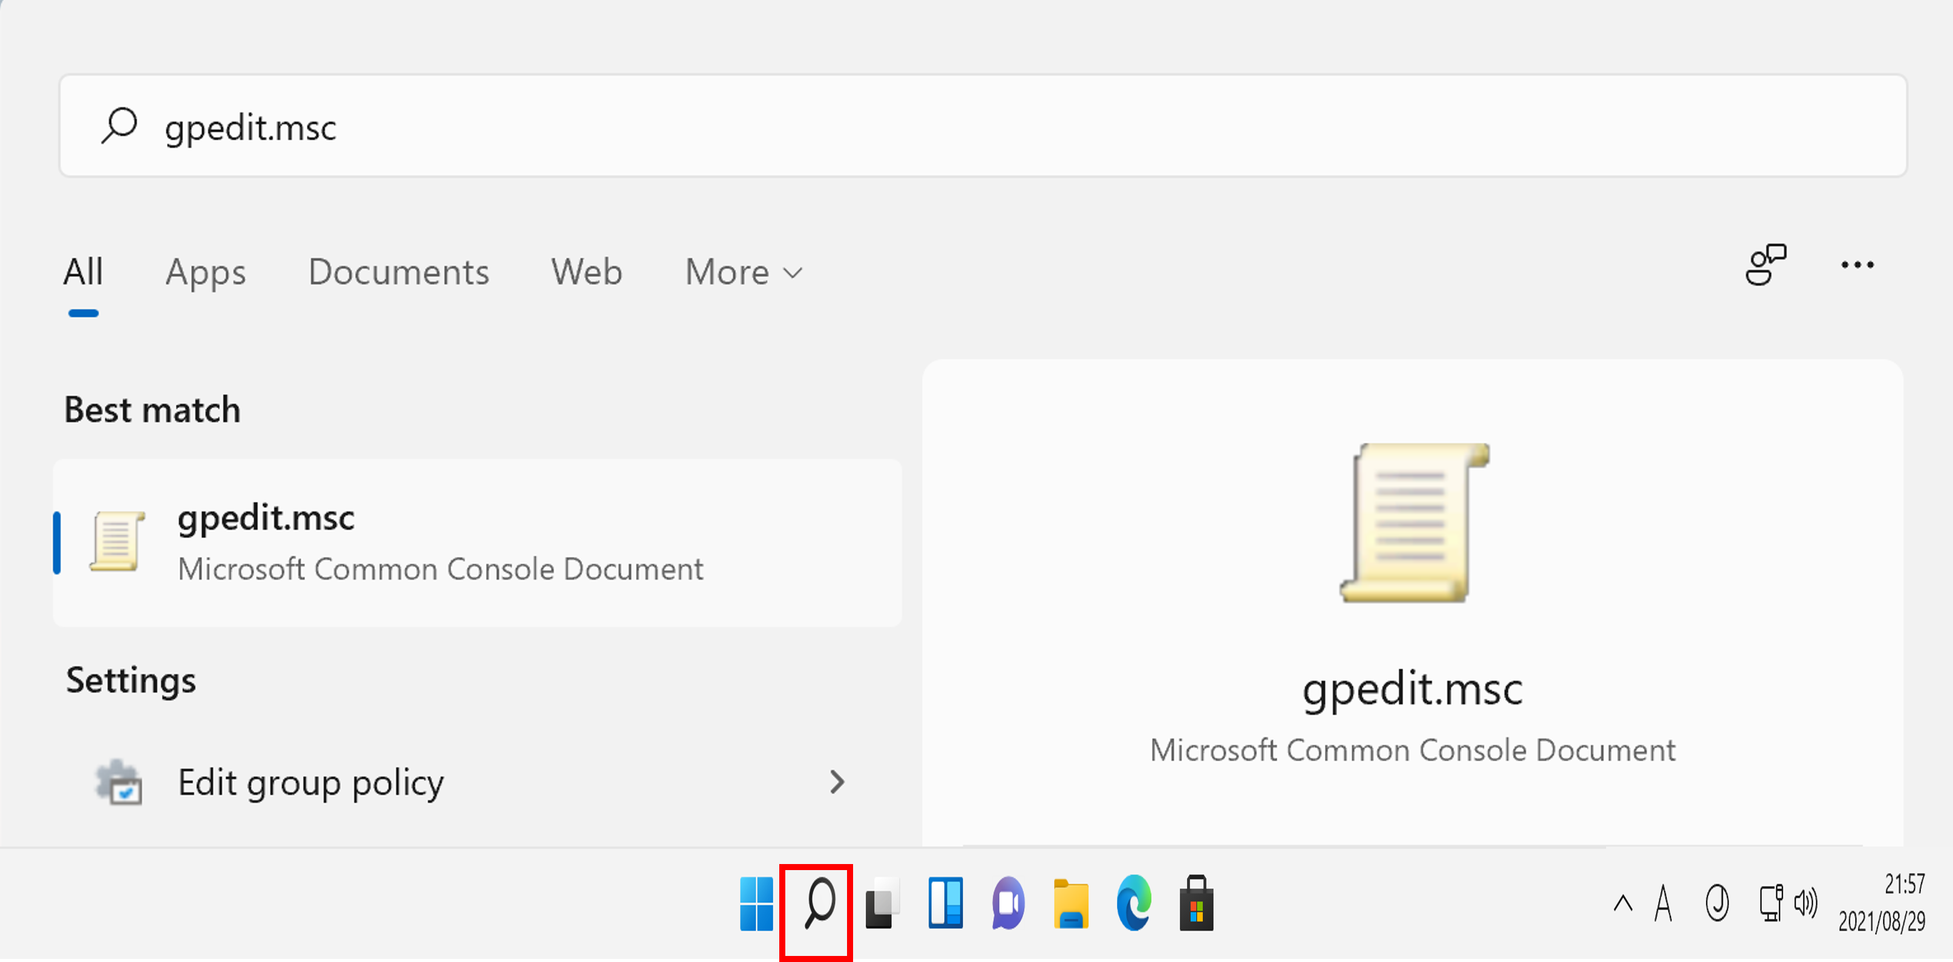Switch to the Documents tab
The image size is (1953, 962).
tap(398, 272)
